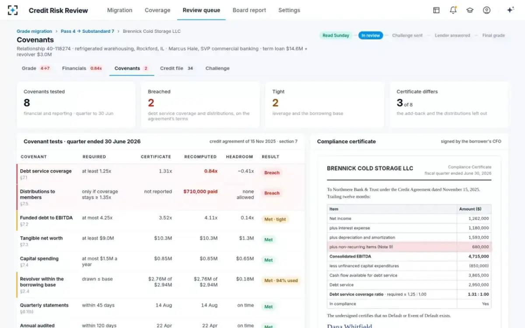
Task: Open the Breached summary card
Action: point(200,105)
